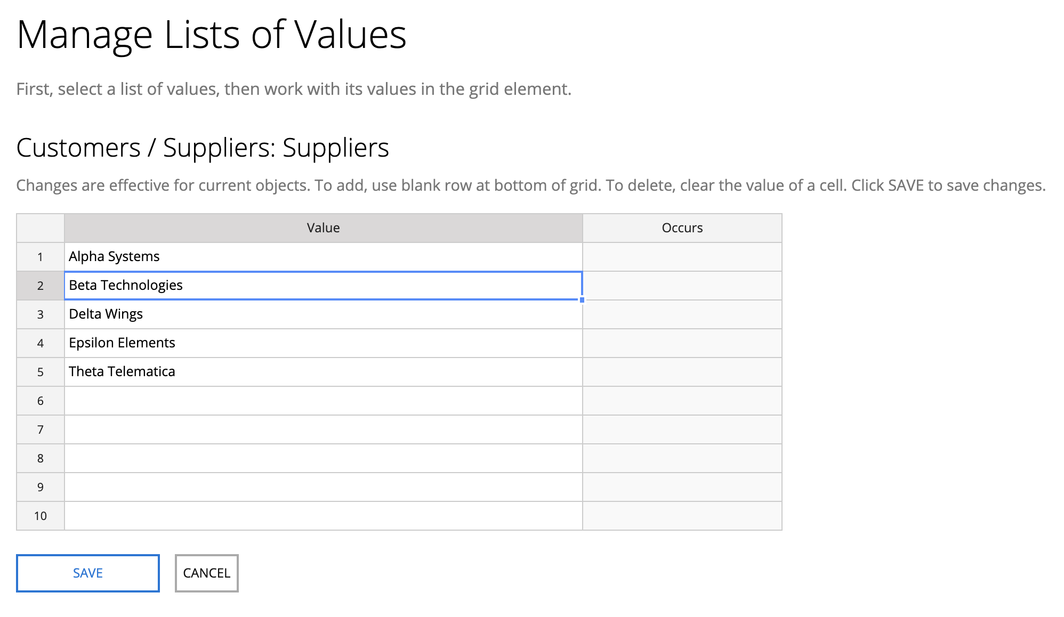Click row header number 8
Screen dimensions: 1064x617
point(41,458)
